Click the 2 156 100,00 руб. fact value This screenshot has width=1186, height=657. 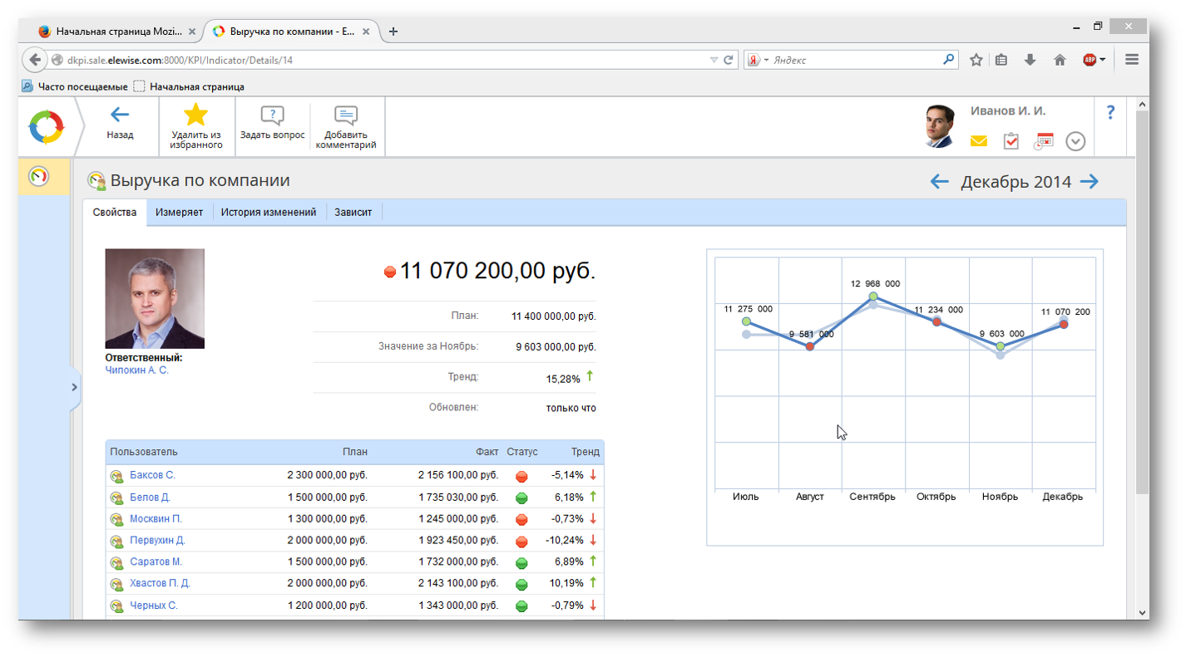click(458, 475)
